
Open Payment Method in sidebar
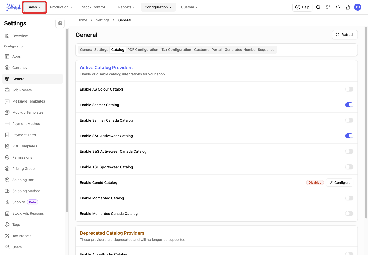32,124
